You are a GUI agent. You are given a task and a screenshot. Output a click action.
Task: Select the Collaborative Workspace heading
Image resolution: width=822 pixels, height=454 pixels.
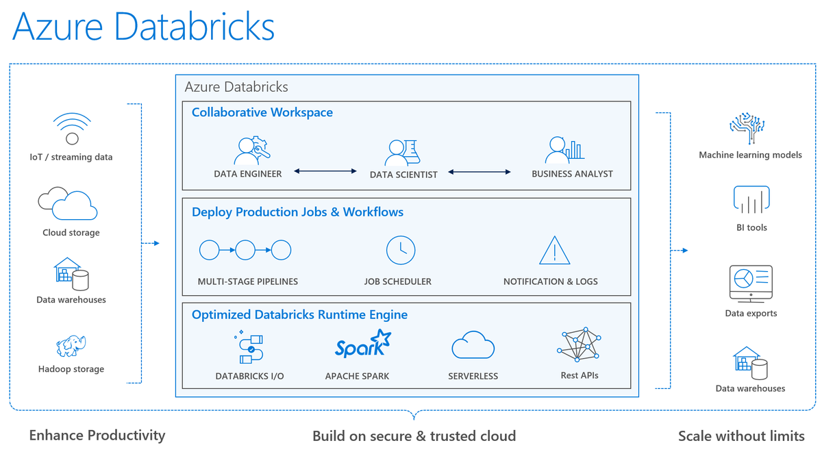(263, 112)
